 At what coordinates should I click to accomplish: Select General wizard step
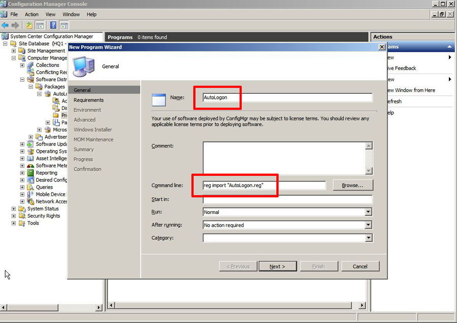(x=104, y=90)
